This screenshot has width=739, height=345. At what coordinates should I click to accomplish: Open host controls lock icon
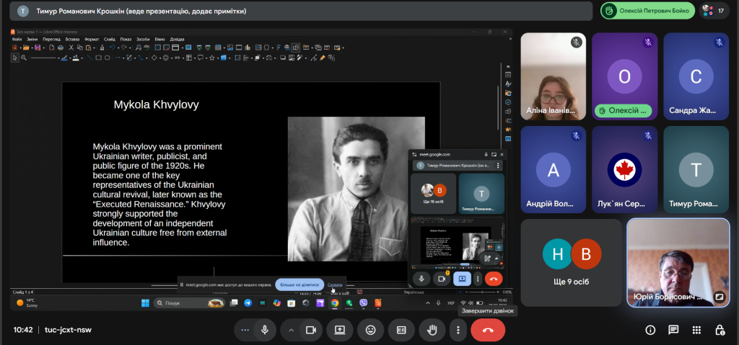click(720, 330)
